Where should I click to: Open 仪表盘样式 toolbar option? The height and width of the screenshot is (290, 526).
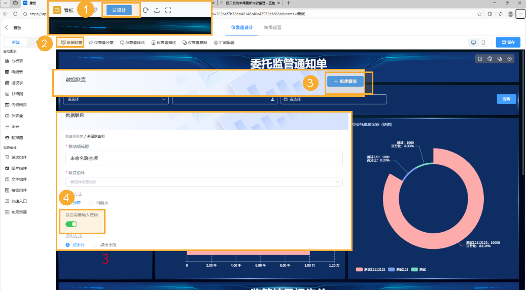point(132,43)
